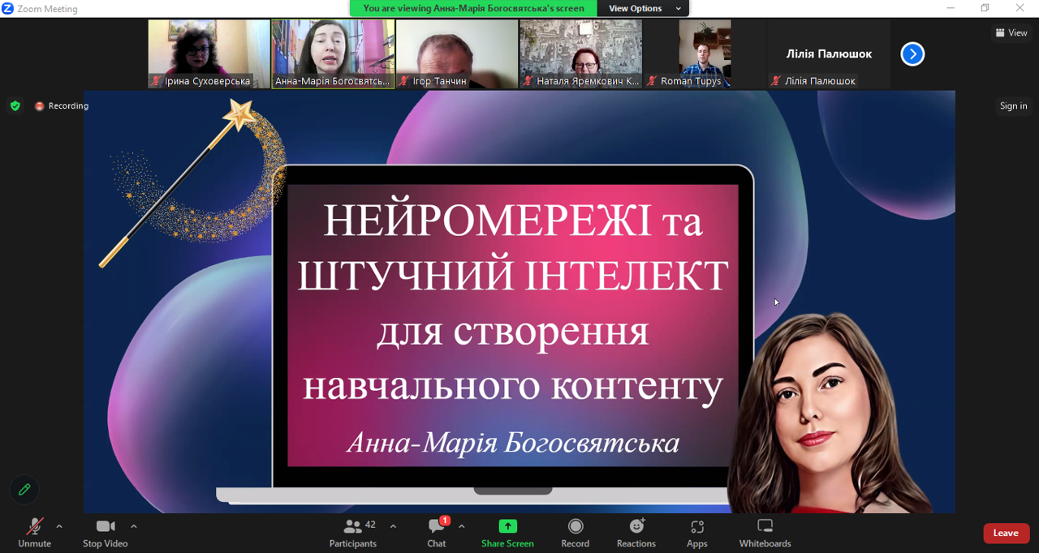Stop the video camera
Viewport: 1039px width, 553px height.
pyautogui.click(x=105, y=533)
